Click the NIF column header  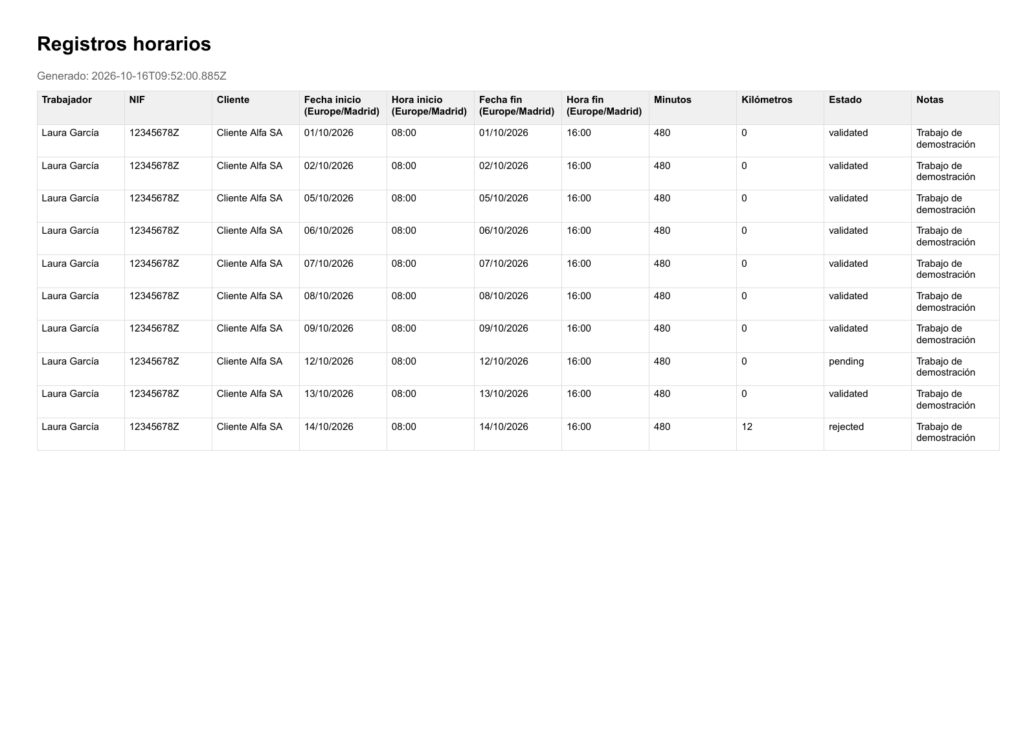click(168, 107)
